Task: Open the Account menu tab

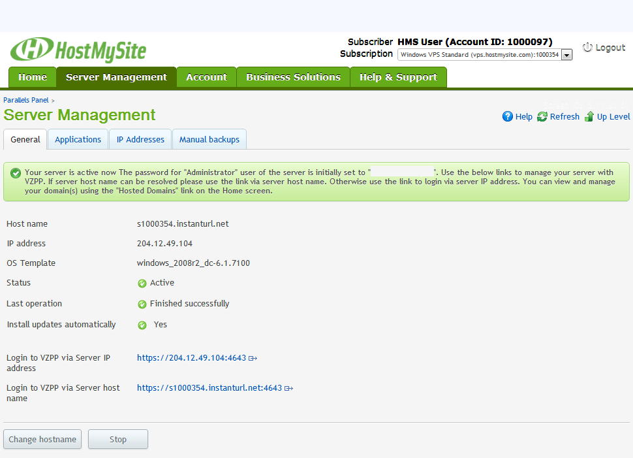Action: 206,77
